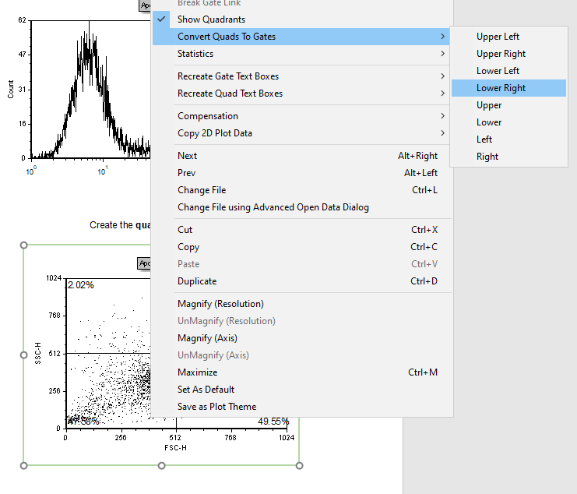Screen dimensions: 577x494
Task: Click Prev in context menu
Action: pos(301,173)
